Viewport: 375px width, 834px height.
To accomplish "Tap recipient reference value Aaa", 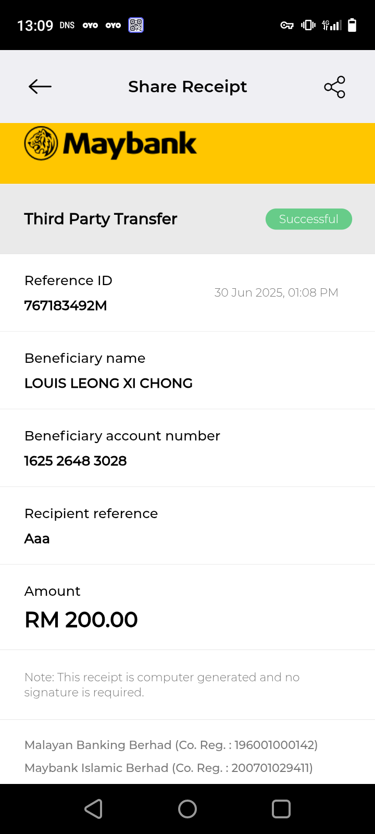I will [37, 538].
